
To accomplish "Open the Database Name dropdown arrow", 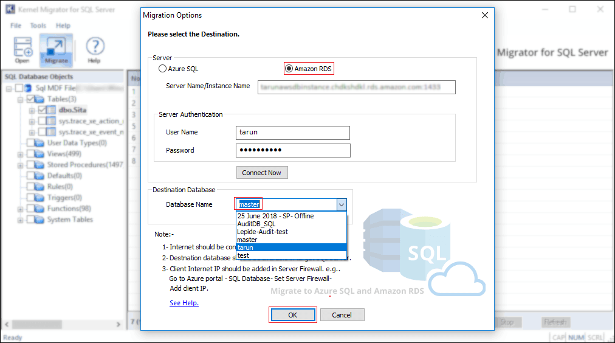I will tap(342, 204).
